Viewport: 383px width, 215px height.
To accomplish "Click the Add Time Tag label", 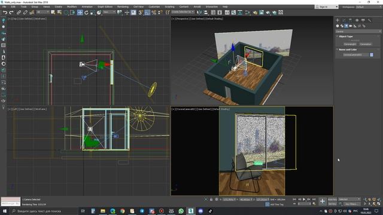I will coord(277,204).
